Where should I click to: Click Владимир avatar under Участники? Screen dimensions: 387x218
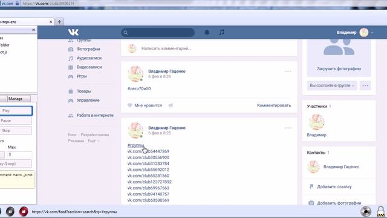click(x=316, y=122)
